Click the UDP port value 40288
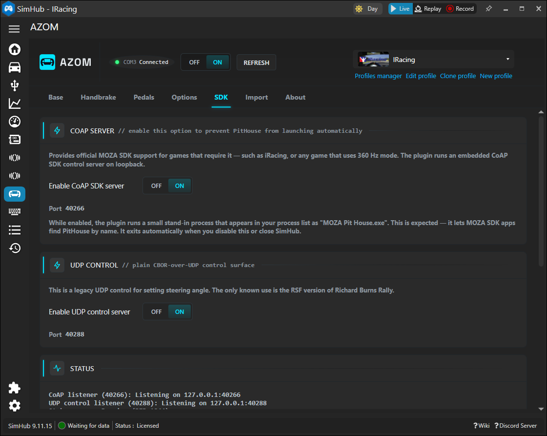The image size is (547, 436). pyautogui.click(x=75, y=334)
